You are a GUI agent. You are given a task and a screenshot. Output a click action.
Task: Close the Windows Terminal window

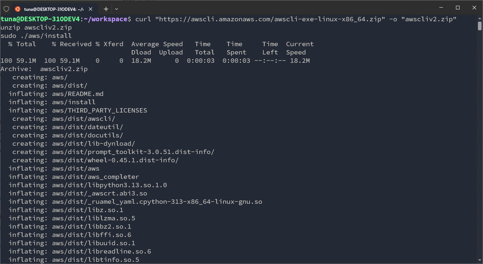pyautogui.click(x=474, y=8)
